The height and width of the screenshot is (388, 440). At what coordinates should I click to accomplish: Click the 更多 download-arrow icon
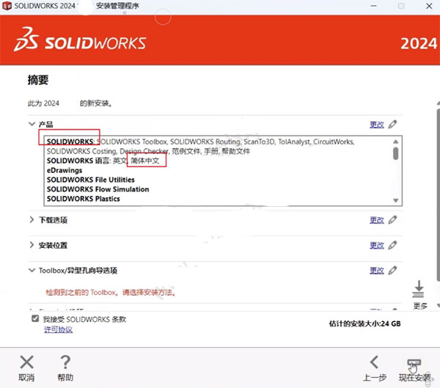(419, 289)
